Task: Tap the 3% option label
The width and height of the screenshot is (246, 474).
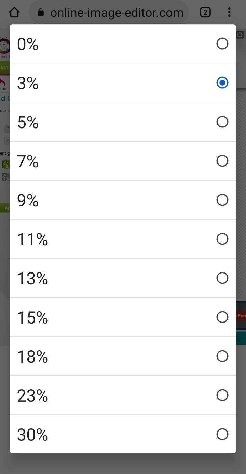Action: click(28, 83)
